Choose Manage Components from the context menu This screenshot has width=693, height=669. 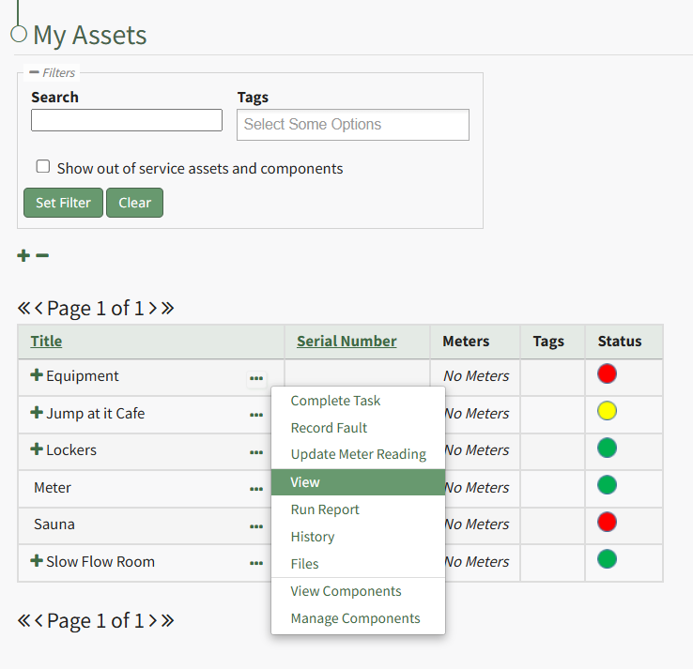[x=355, y=618]
